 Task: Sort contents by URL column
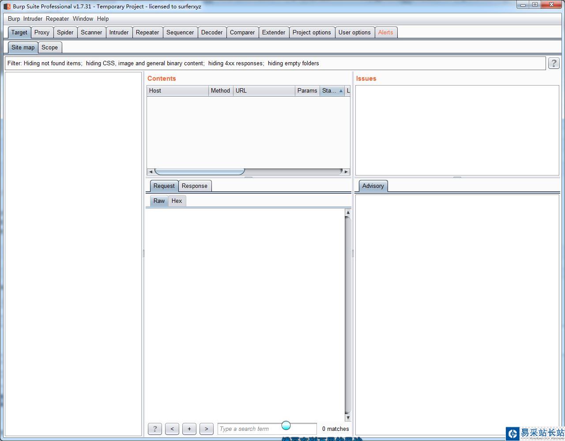point(264,90)
